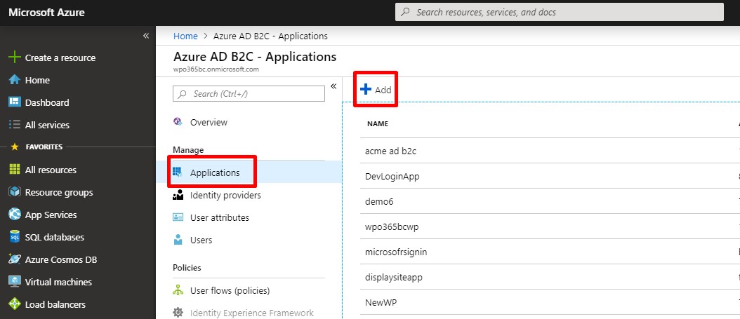Collapse the left portal sidebar

tap(146, 36)
